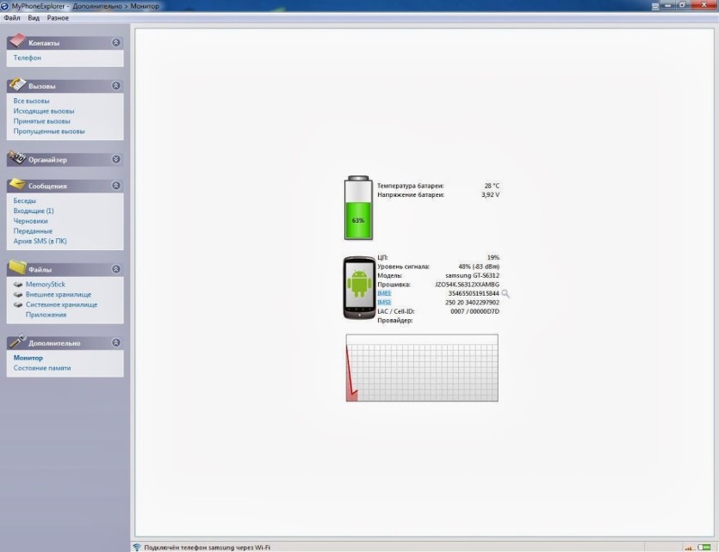Browse Внешнее хранилище files
719x552 pixels.
[59, 294]
